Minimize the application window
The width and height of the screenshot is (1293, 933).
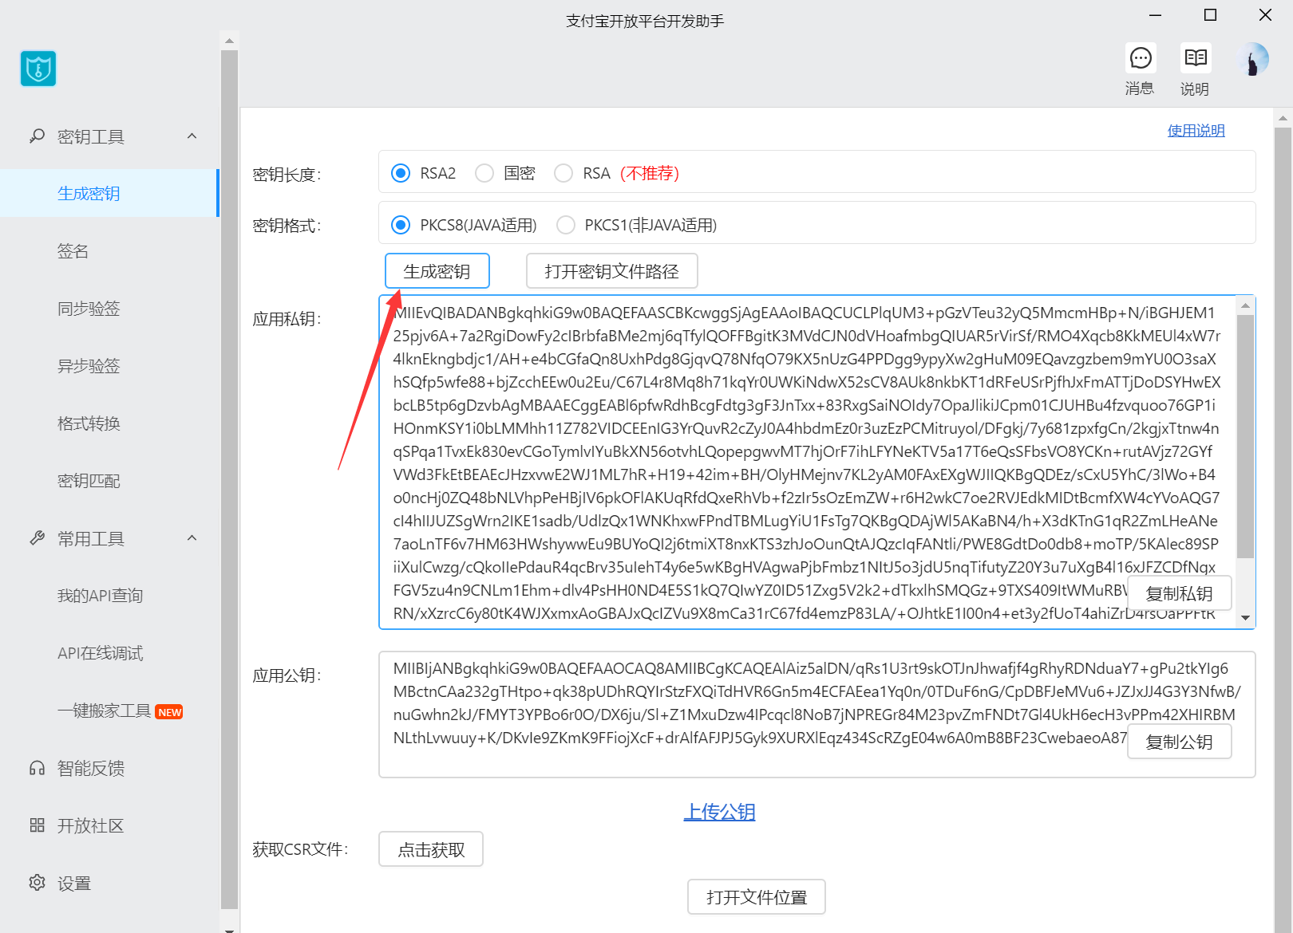tap(1156, 15)
